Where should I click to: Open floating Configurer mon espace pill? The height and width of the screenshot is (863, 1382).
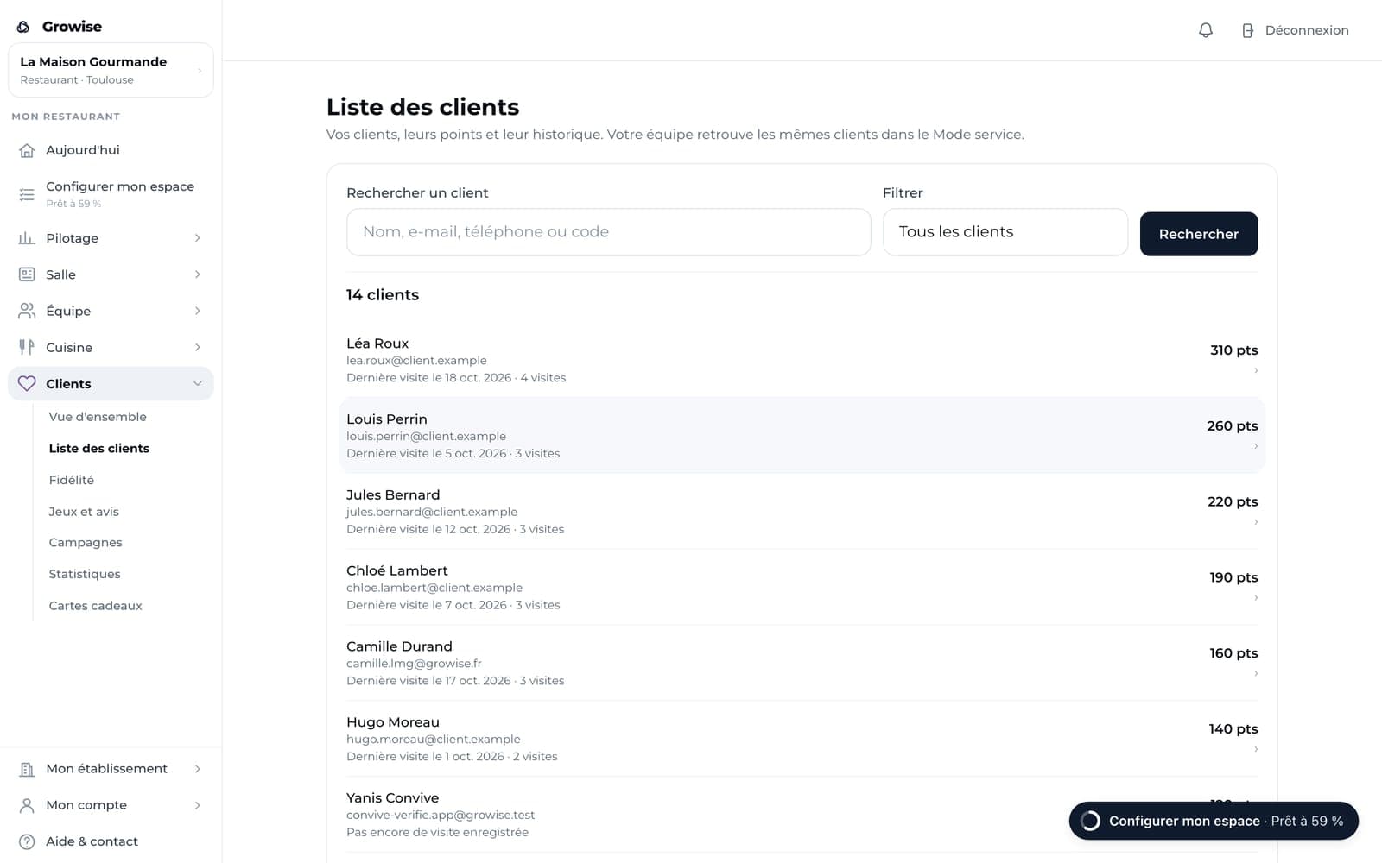coord(1214,821)
